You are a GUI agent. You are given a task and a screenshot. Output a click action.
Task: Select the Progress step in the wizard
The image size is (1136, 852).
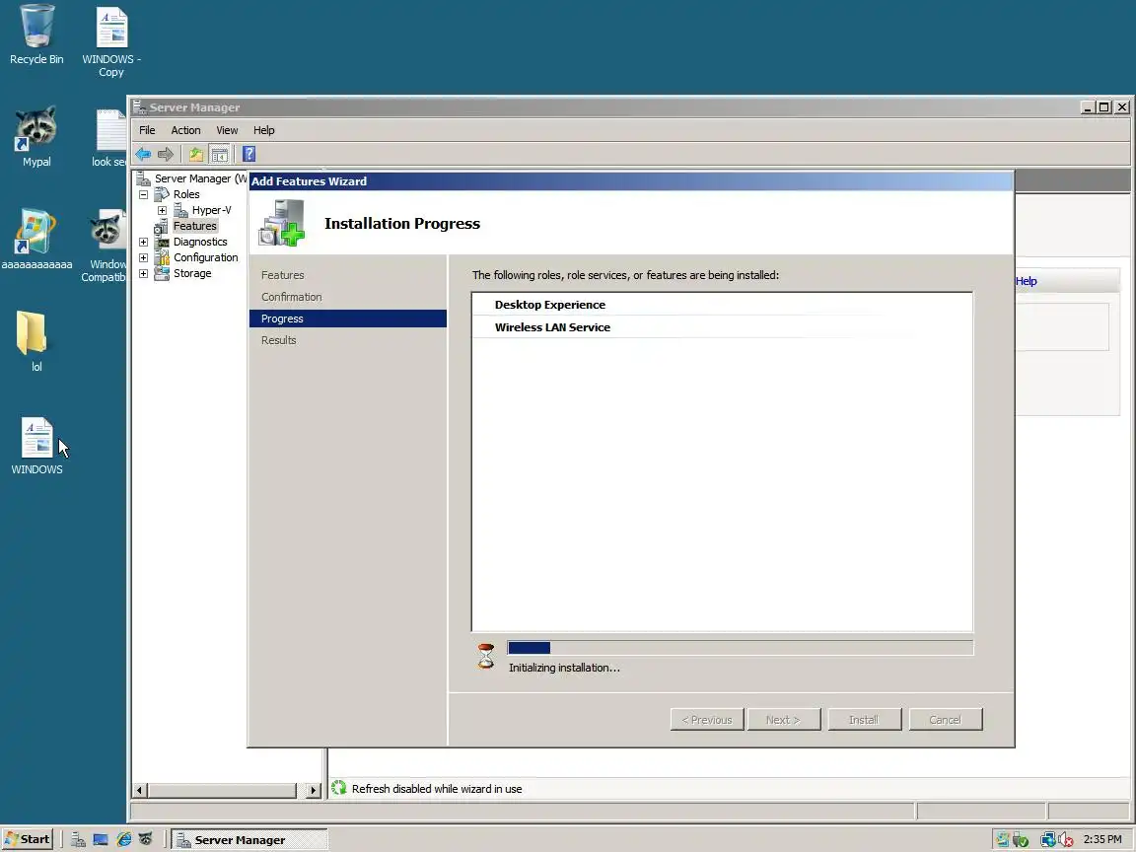[x=348, y=319]
